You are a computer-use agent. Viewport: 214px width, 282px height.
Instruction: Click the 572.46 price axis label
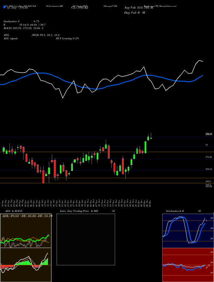209,157
